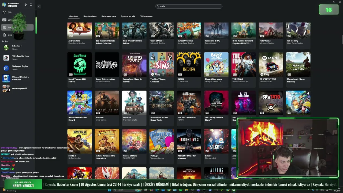Select the Halo Wars 2 card

click(x=271, y=36)
